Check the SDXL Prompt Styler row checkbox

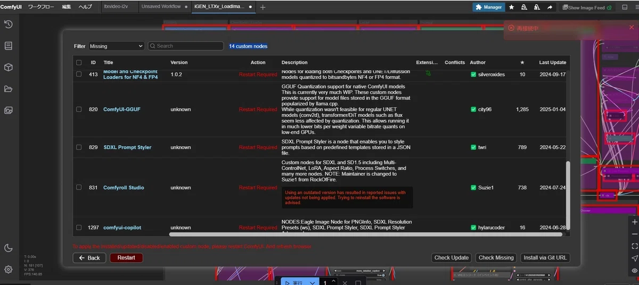pos(79,147)
